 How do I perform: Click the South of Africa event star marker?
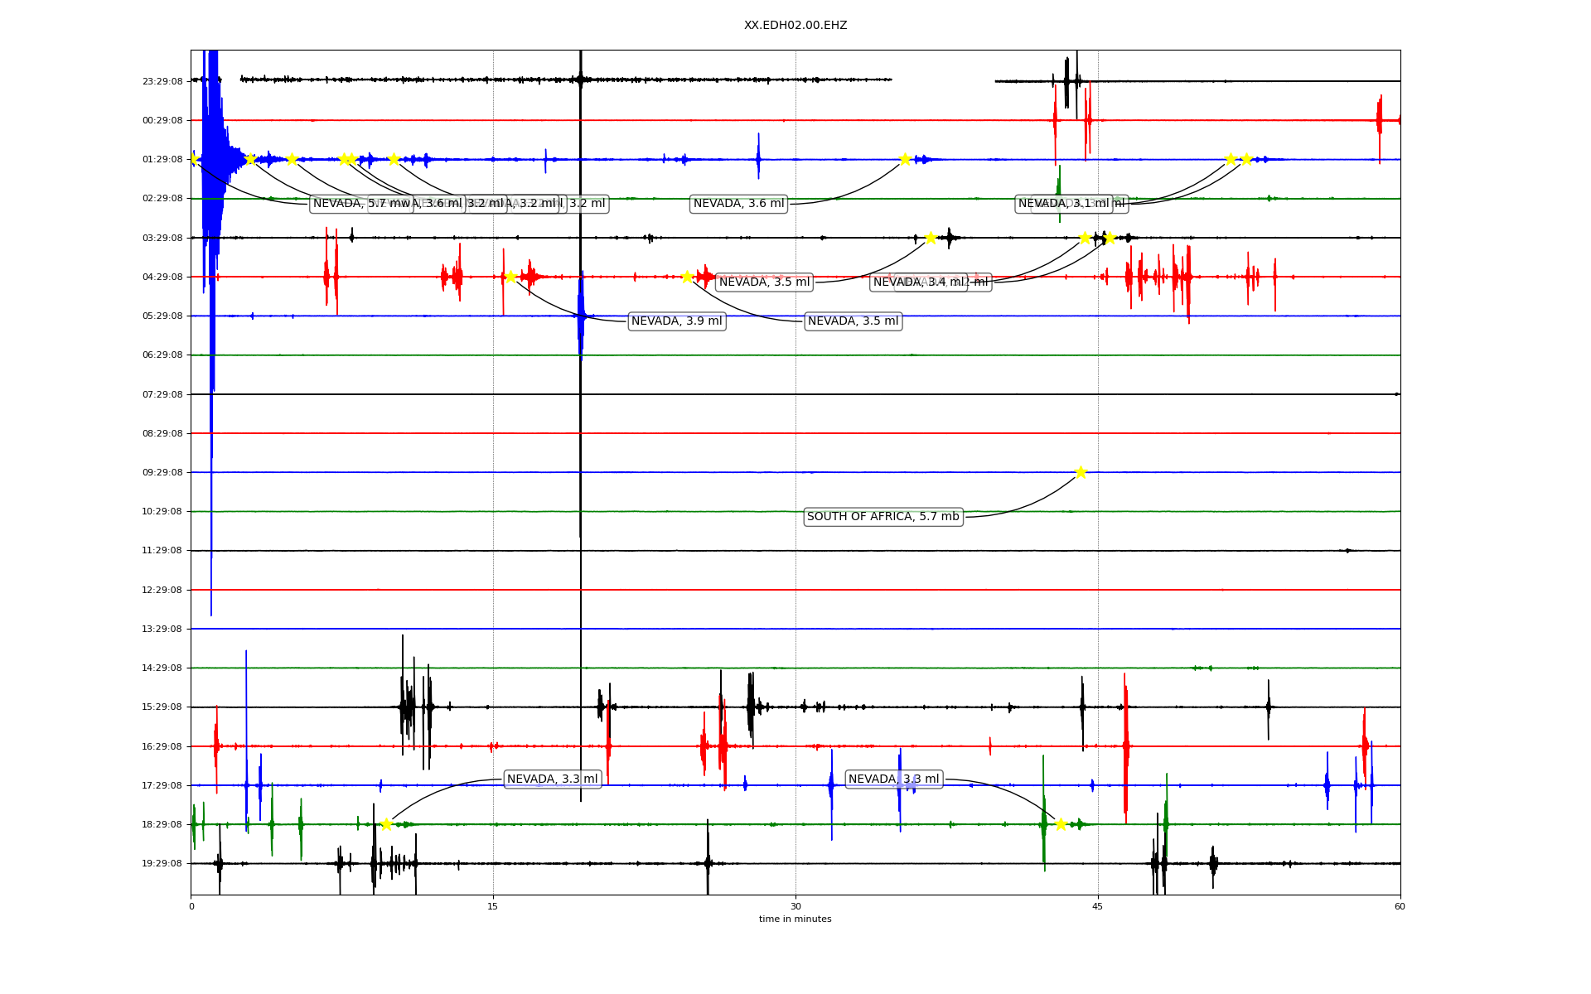pos(1081,472)
